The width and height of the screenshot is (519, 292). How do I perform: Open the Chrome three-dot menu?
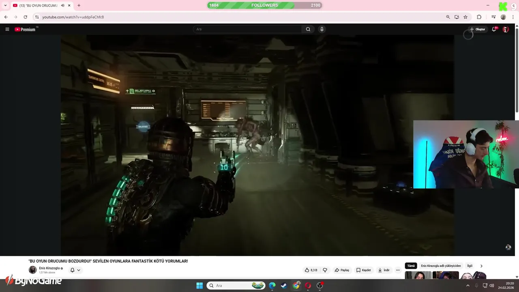pyautogui.click(x=513, y=17)
